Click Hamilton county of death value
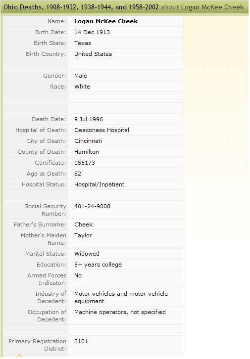Viewport: 250px width, 359px height. [x=87, y=152]
